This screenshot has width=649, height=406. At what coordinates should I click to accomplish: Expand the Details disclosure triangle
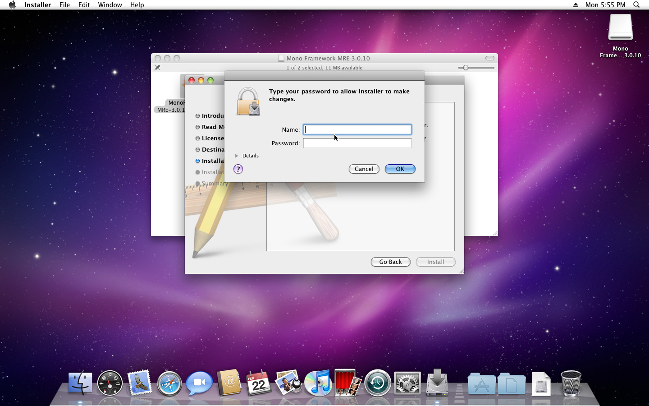tap(236, 156)
